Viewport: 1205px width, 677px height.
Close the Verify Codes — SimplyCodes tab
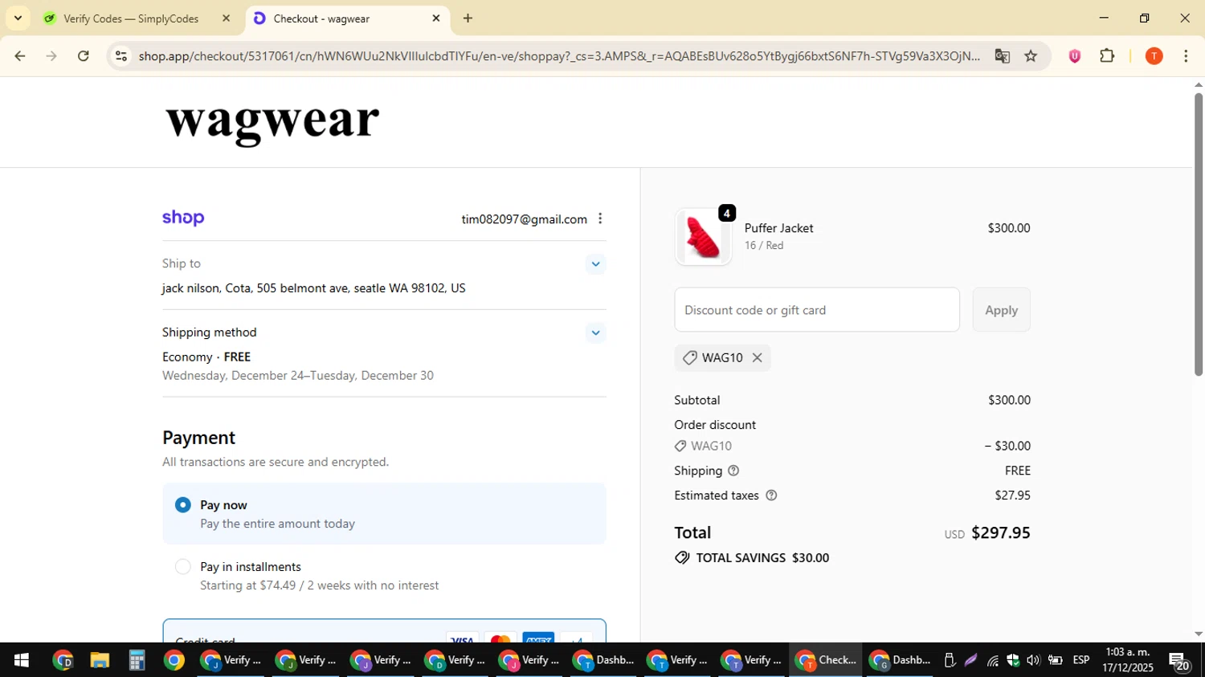pos(226,18)
